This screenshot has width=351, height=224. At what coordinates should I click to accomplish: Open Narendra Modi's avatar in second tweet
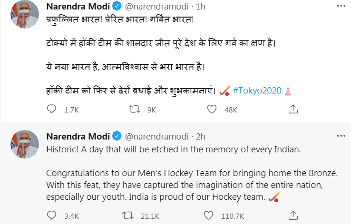24,144
